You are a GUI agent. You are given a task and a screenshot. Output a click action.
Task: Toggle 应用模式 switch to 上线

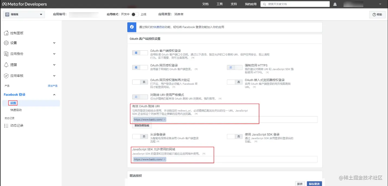pyautogui.click(x=135, y=14)
